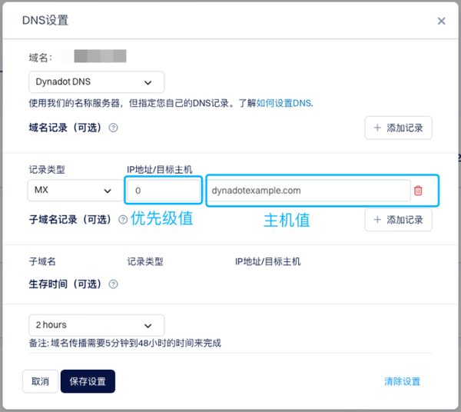Close the DNS设置 dialog with the X icon
Image resolution: width=461 pixels, height=412 pixels.
441,21
